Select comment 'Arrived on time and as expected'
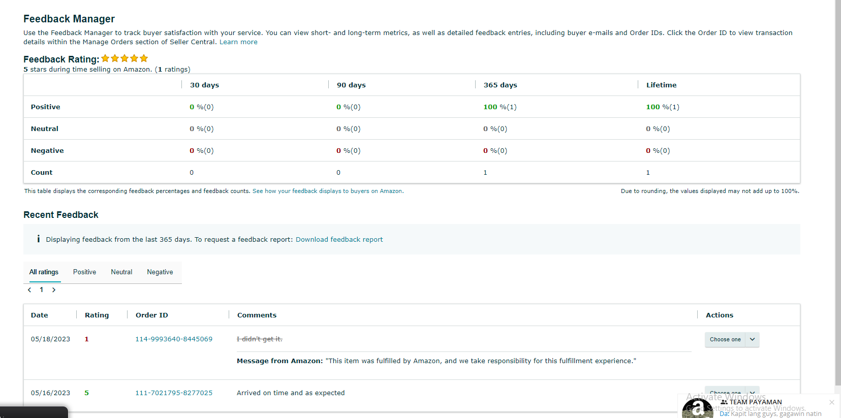The height and width of the screenshot is (418, 841). click(291, 393)
